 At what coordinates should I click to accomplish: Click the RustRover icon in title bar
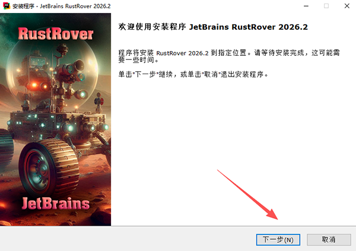tap(7, 6)
